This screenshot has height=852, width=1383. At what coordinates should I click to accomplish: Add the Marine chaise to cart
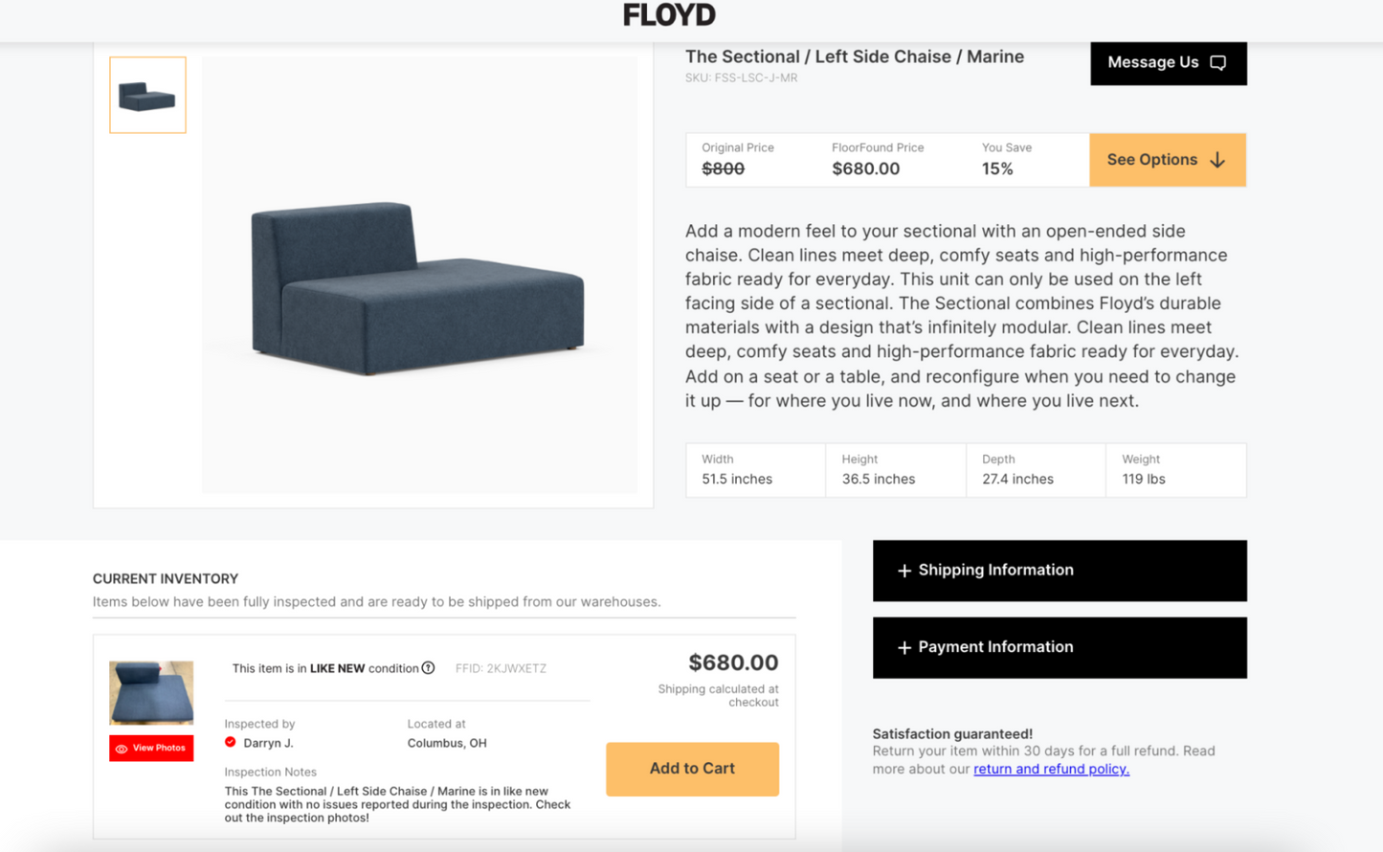point(692,769)
